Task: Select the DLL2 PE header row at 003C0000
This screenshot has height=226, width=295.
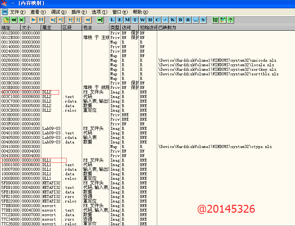Action: click(30, 92)
